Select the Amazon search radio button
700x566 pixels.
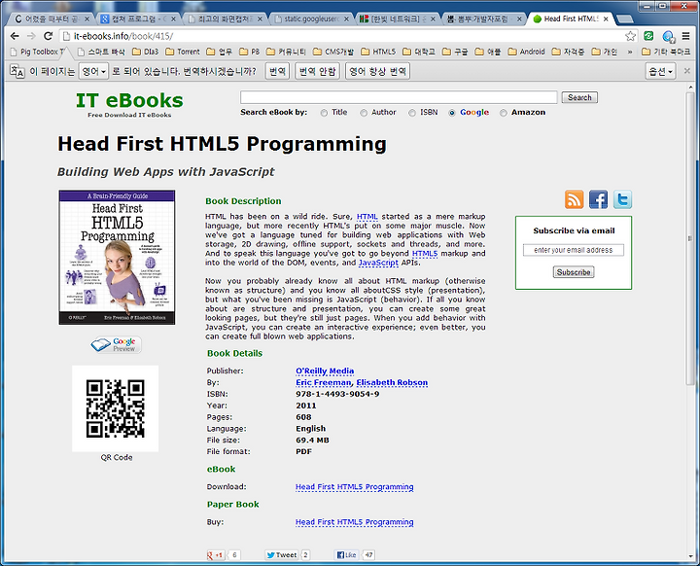(x=504, y=113)
